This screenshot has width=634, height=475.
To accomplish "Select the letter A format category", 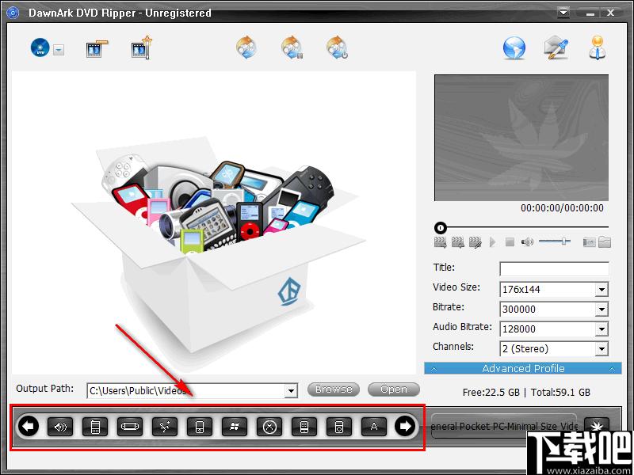I will pyautogui.click(x=373, y=427).
